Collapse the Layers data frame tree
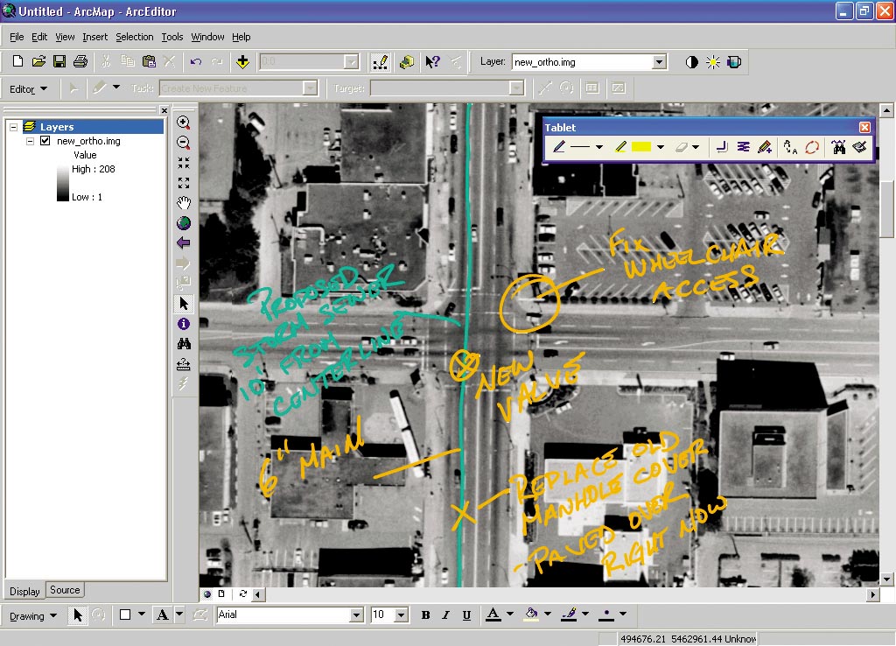This screenshot has width=896, height=646. 14,127
